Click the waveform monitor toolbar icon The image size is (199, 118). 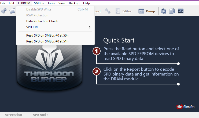coord(181,11)
